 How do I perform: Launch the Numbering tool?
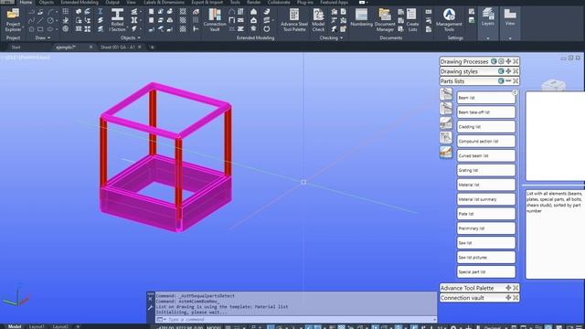click(x=361, y=18)
